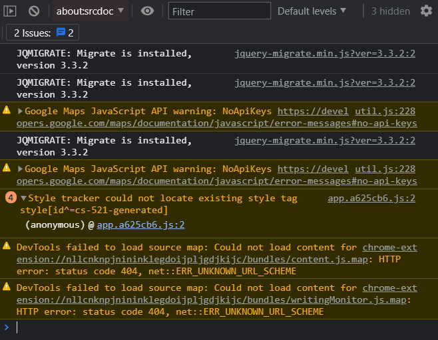Image resolution: width=438 pixels, height=340 pixels.
Task: Show the console sidebar panel
Action: (x=10, y=11)
